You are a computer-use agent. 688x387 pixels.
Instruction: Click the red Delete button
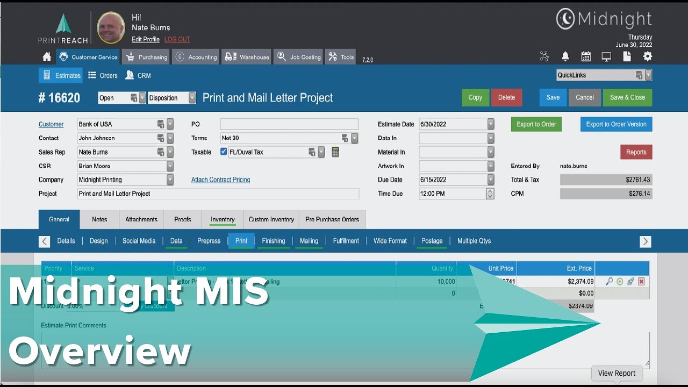click(x=506, y=97)
